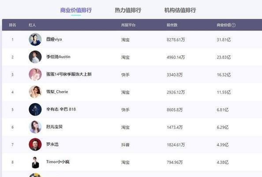Click avatar of 雪梨_Cherie
The image size is (262, 177).
[35, 92]
